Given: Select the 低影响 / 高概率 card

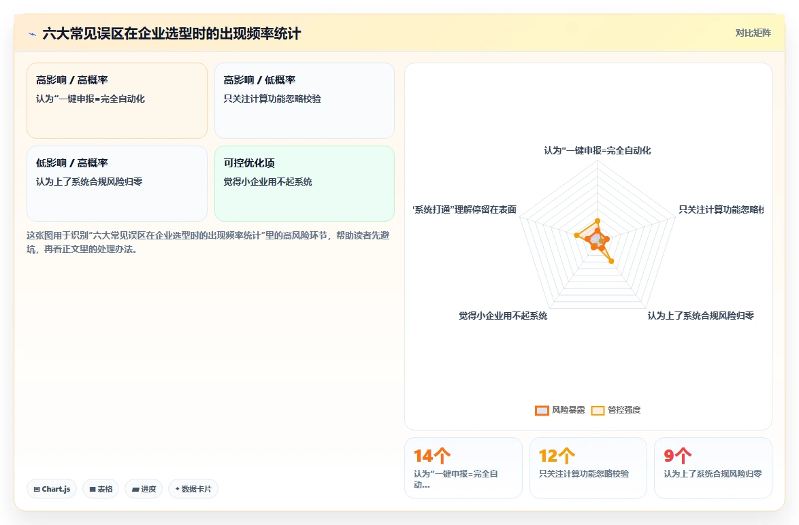Looking at the screenshot, I should pos(116,184).
